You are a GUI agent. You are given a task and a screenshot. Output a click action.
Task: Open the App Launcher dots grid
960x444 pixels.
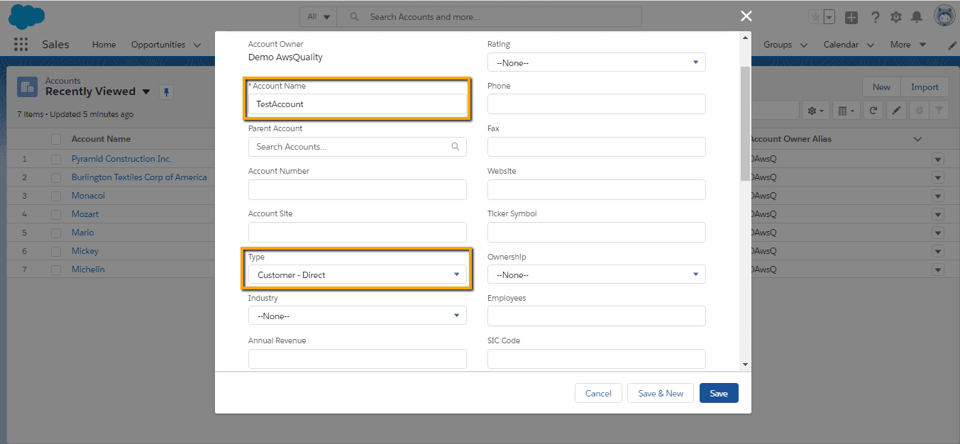[x=21, y=45]
